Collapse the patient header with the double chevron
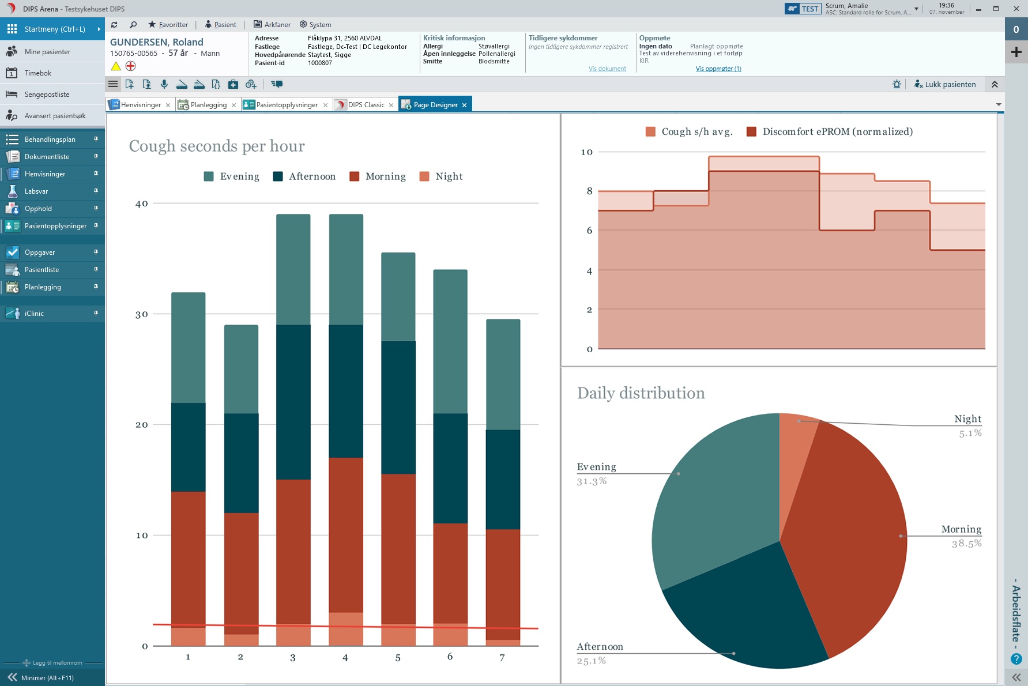Image resolution: width=1028 pixels, height=686 pixels. [x=995, y=84]
